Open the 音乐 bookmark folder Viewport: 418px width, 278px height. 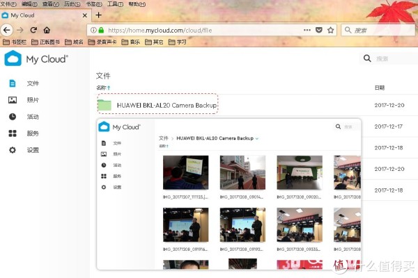pos(131,42)
